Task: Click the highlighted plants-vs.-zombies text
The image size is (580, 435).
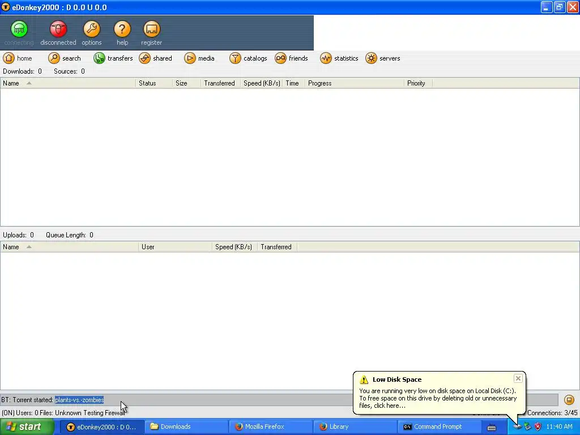Action: point(79,400)
